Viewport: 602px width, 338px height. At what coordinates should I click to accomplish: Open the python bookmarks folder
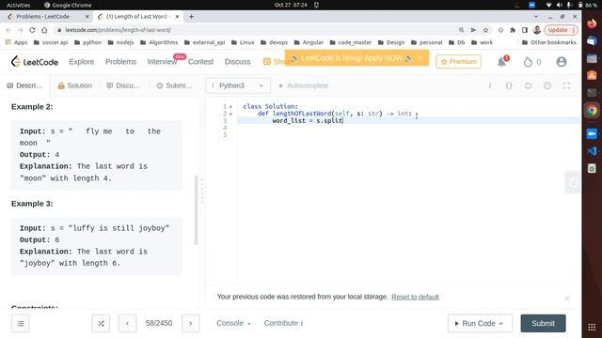click(87, 42)
